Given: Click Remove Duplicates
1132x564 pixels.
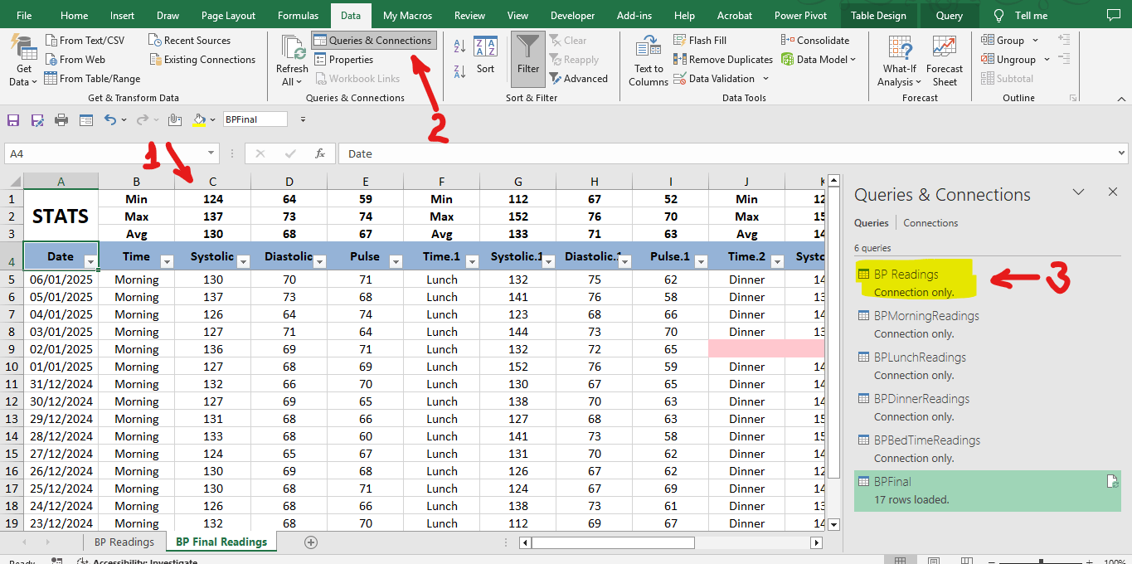Looking at the screenshot, I should [722, 59].
